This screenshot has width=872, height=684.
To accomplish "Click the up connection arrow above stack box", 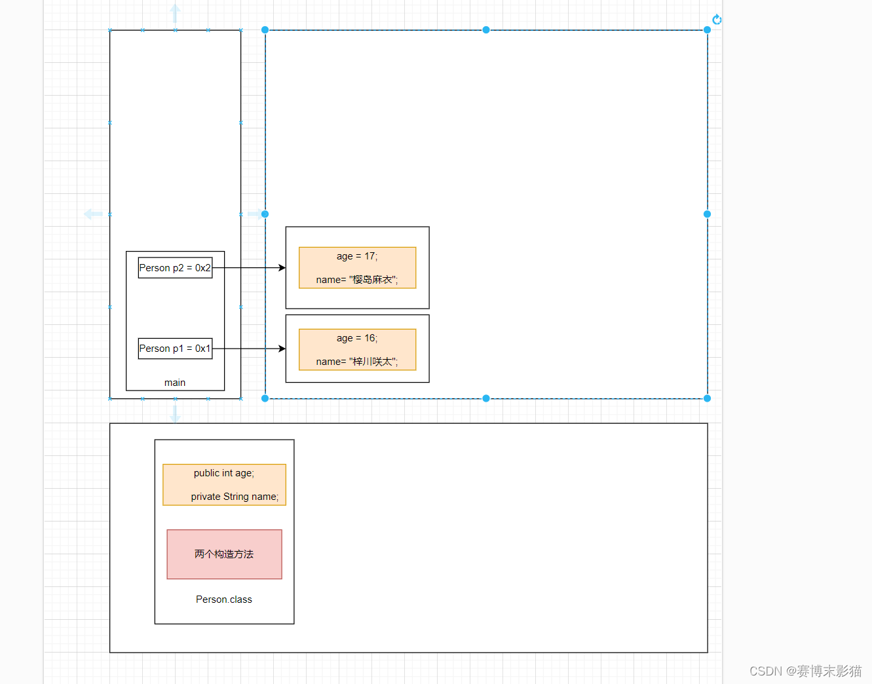I will [175, 13].
